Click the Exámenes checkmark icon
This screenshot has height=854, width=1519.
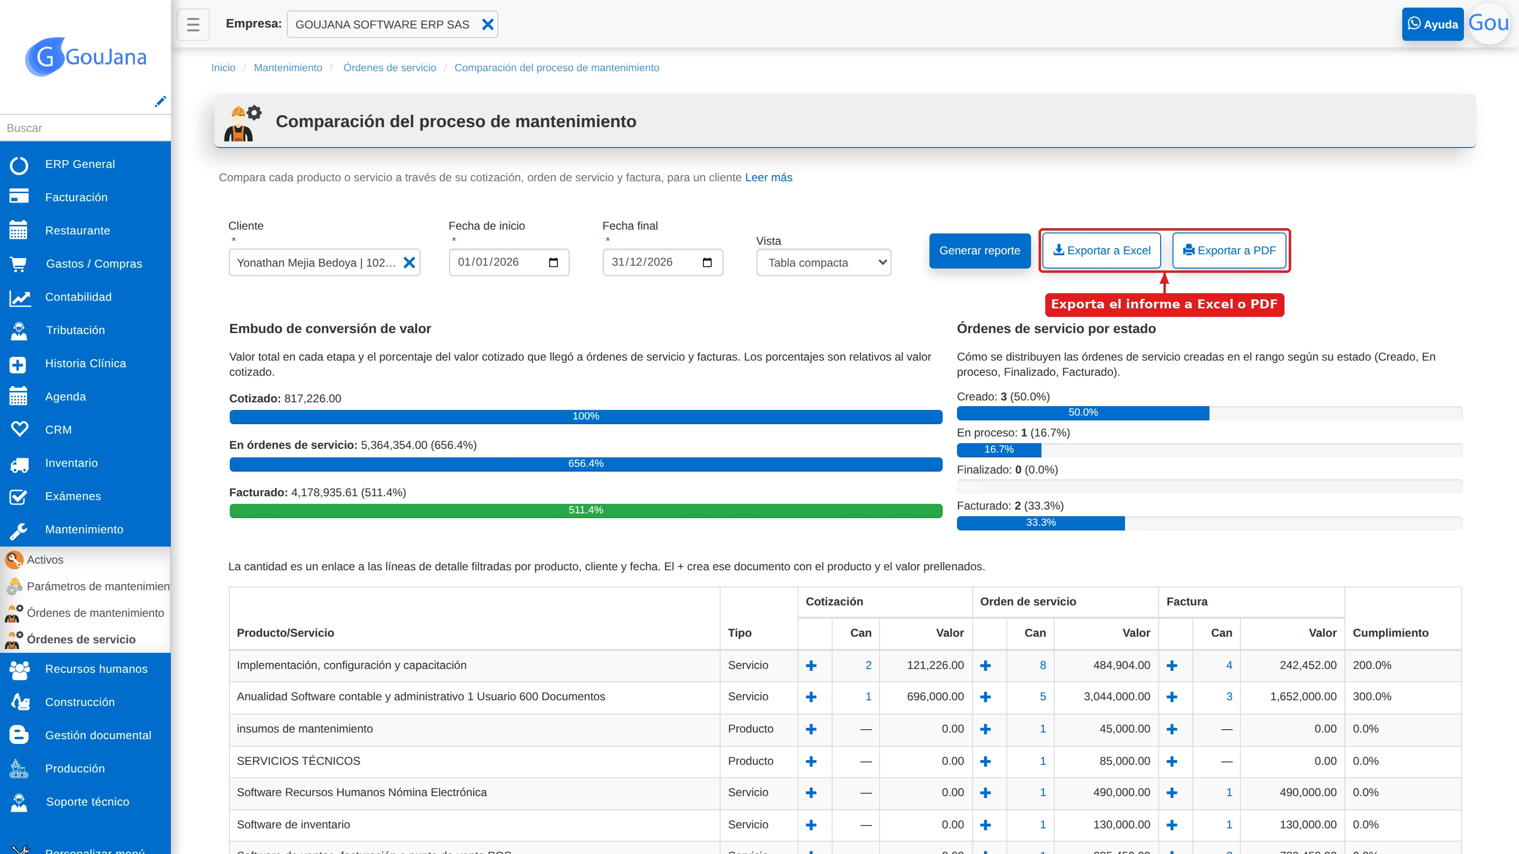pyautogui.click(x=19, y=497)
